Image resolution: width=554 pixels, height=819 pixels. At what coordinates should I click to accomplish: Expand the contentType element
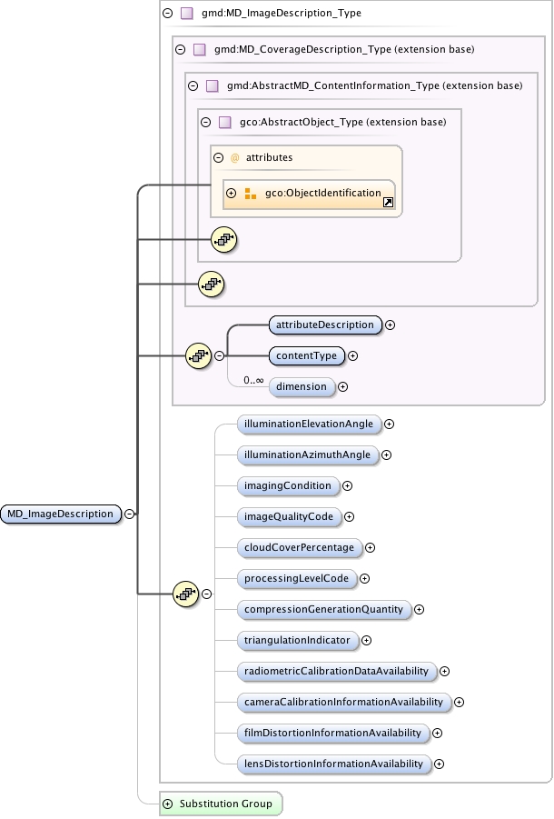(352, 355)
